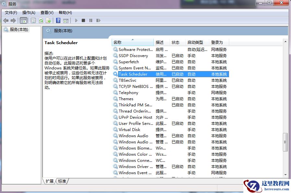Select the Thread Orderin... service
Viewport: 291px width, 193px height.
pos(171,111)
